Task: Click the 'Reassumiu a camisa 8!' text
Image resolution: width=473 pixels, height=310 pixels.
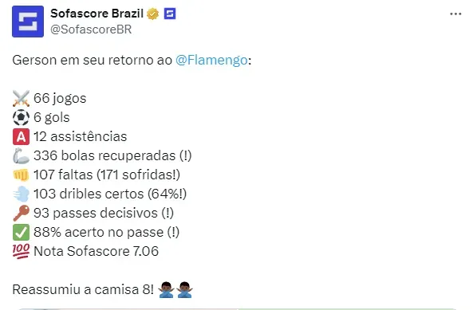Action: pos(83,289)
